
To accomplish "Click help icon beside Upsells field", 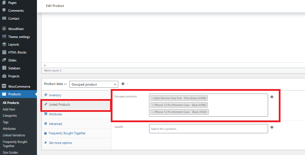I will pos(272,127).
